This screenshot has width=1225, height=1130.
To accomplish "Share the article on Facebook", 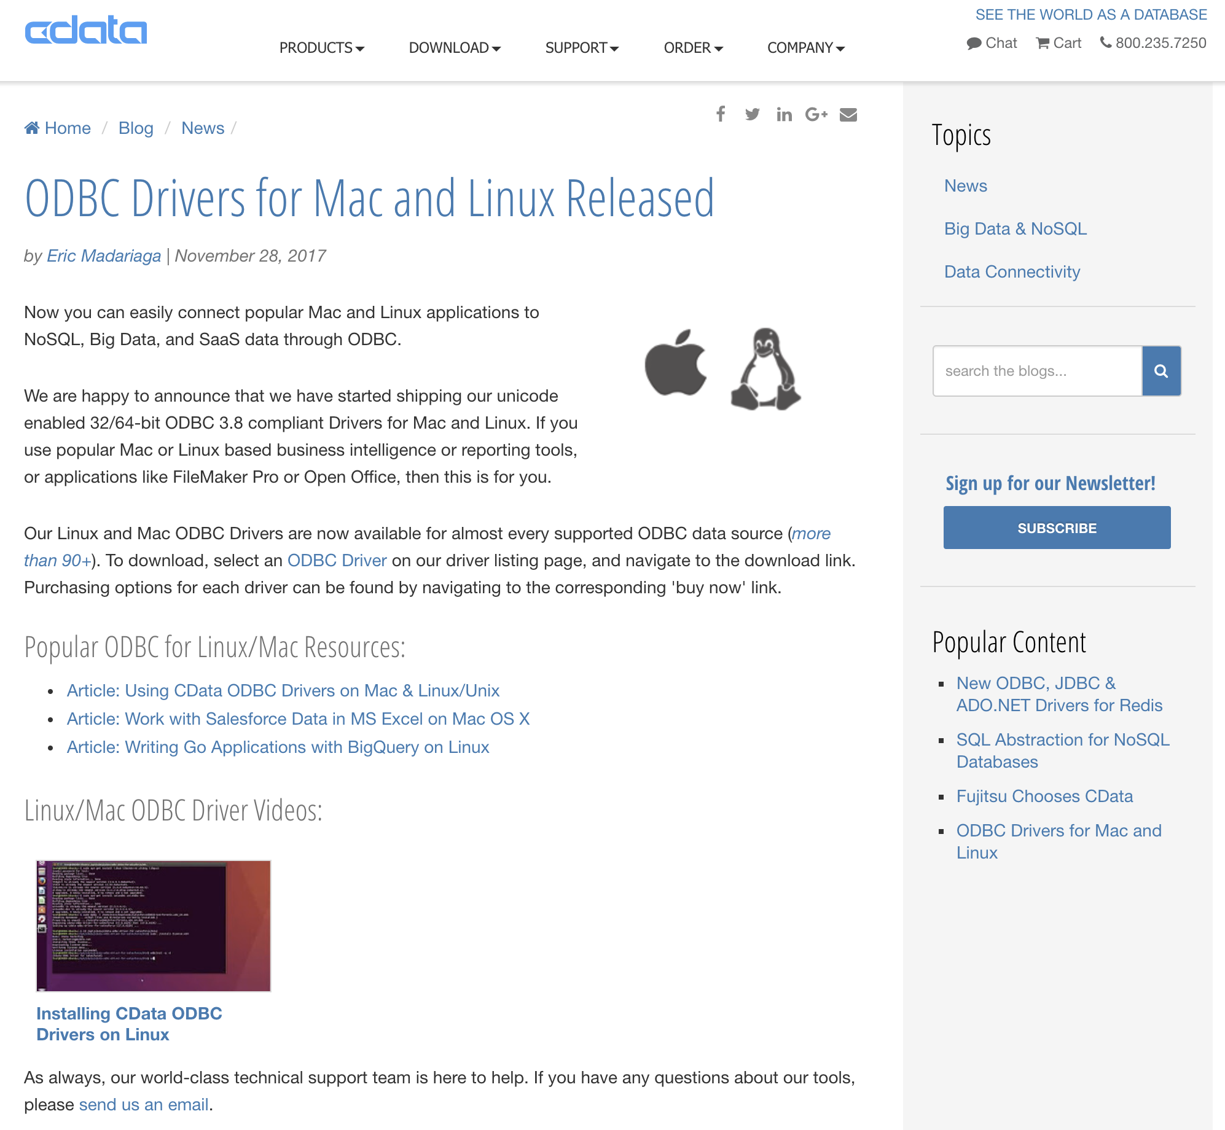I will [720, 114].
